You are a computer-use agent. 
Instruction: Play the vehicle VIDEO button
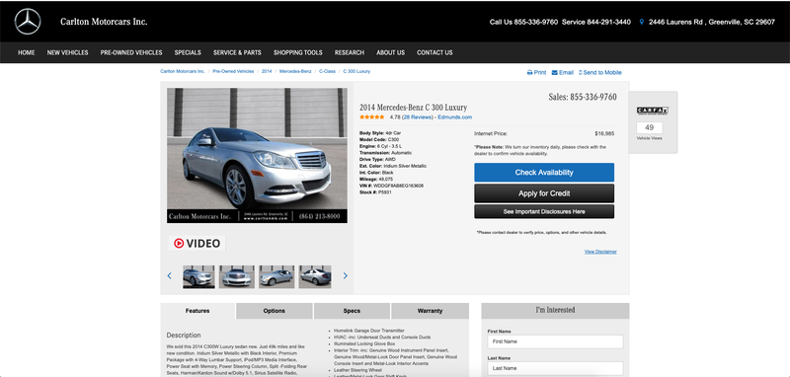click(197, 244)
